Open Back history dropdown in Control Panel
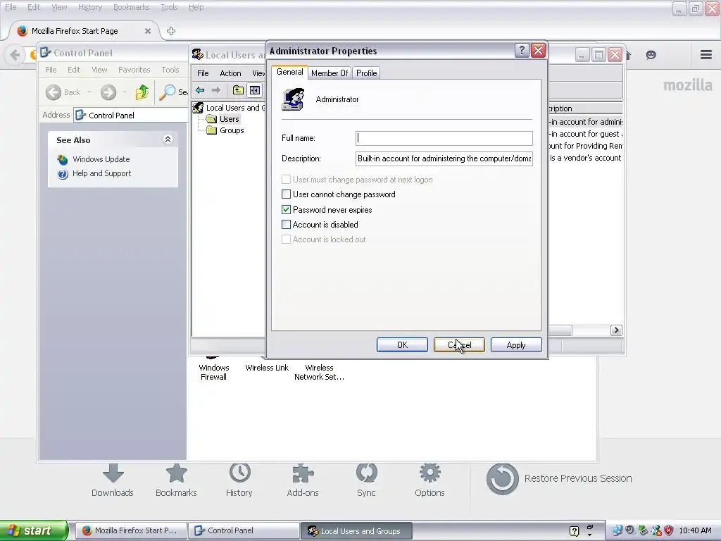Screen dimensions: 721x541 coord(89,92)
